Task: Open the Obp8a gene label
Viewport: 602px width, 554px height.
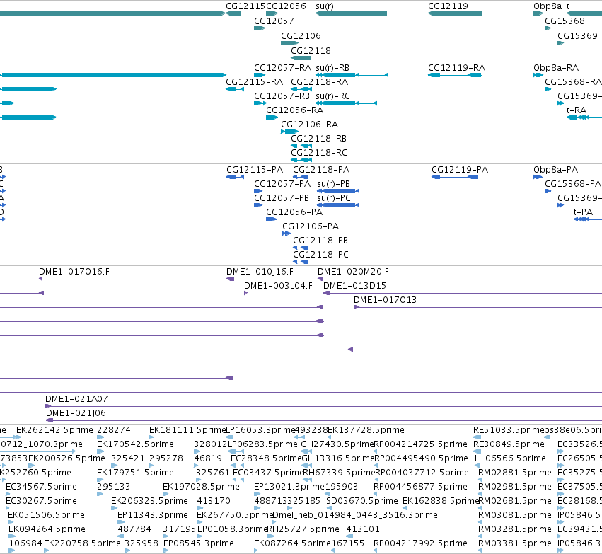Action: (548, 6)
